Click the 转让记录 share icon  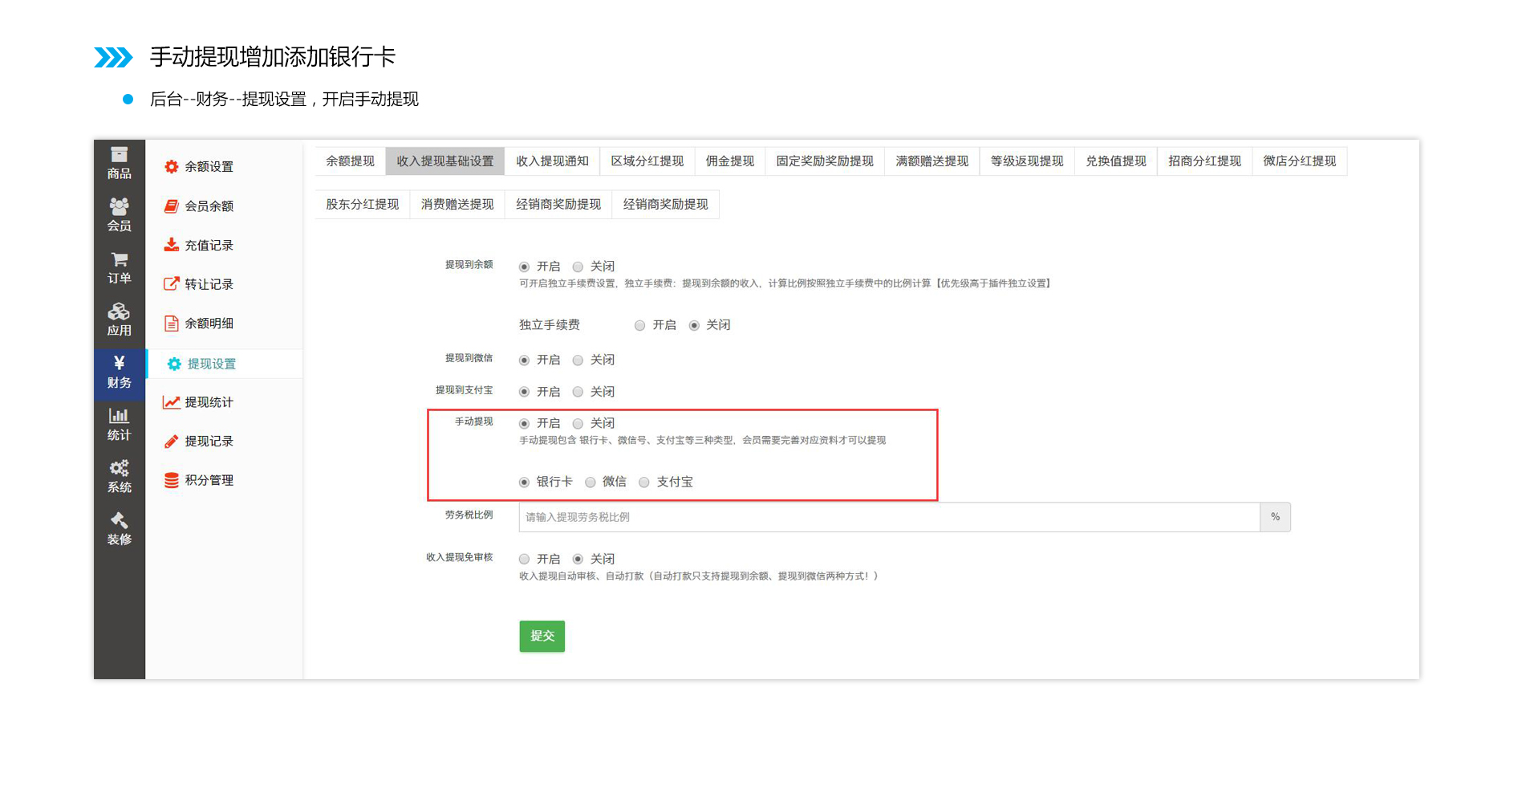coord(171,283)
